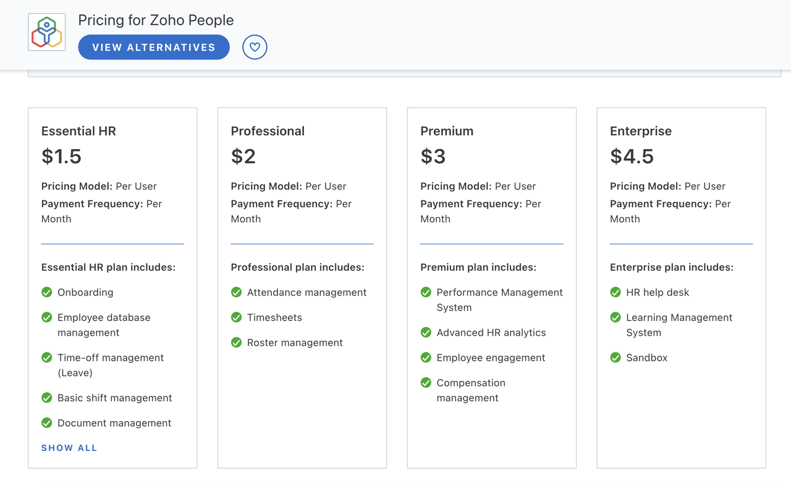Click the $3 price
Screen dimensions: 791x488
(433, 156)
